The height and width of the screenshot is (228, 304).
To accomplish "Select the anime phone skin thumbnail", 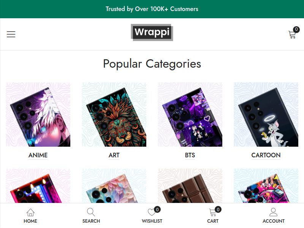I will tap(38, 114).
